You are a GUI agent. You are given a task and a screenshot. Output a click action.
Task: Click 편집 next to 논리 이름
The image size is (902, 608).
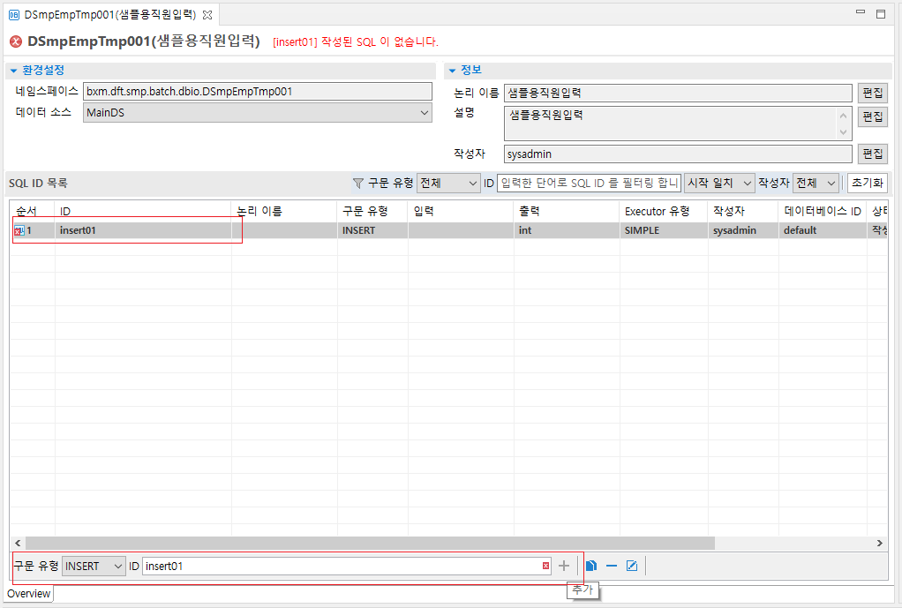[x=872, y=92]
